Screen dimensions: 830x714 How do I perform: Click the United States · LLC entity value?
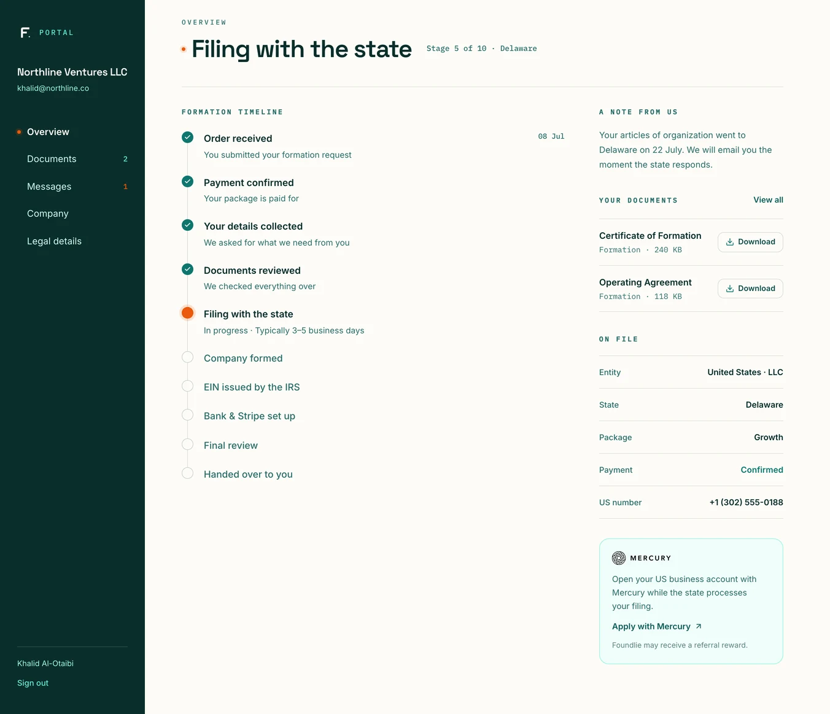click(x=745, y=372)
